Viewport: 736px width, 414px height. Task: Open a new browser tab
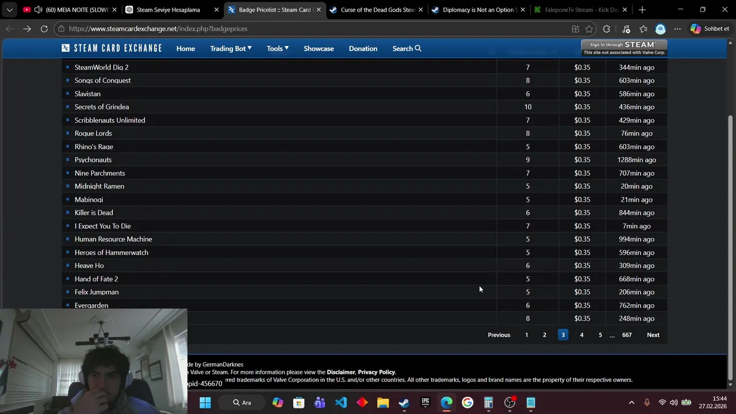pyautogui.click(x=642, y=10)
